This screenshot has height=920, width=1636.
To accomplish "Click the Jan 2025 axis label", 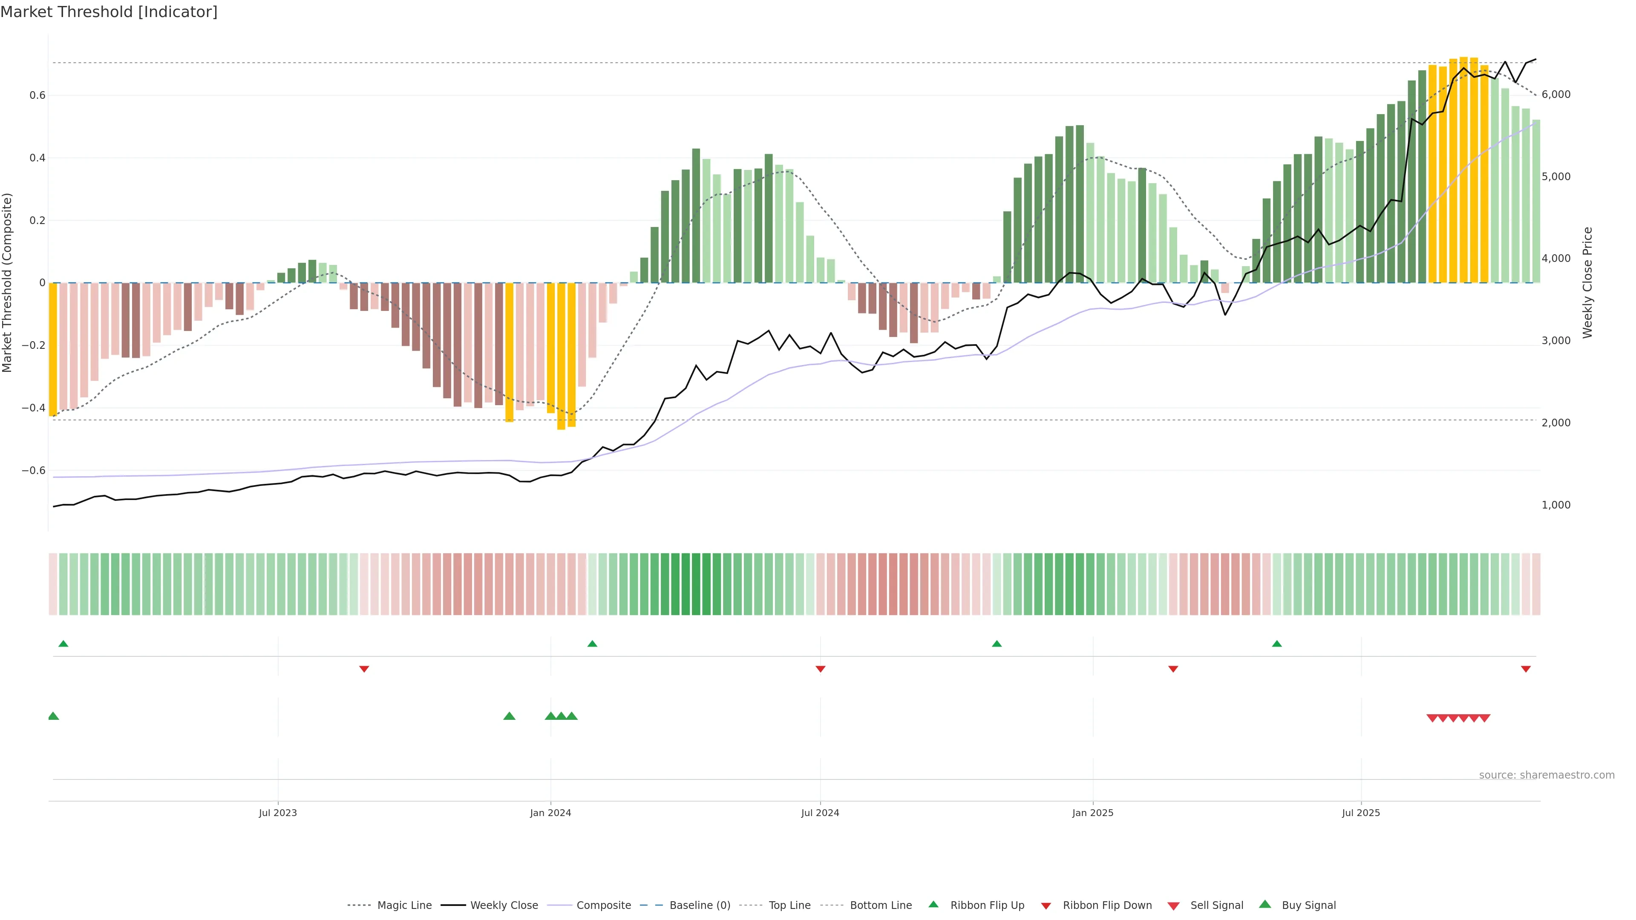I will tap(1092, 813).
